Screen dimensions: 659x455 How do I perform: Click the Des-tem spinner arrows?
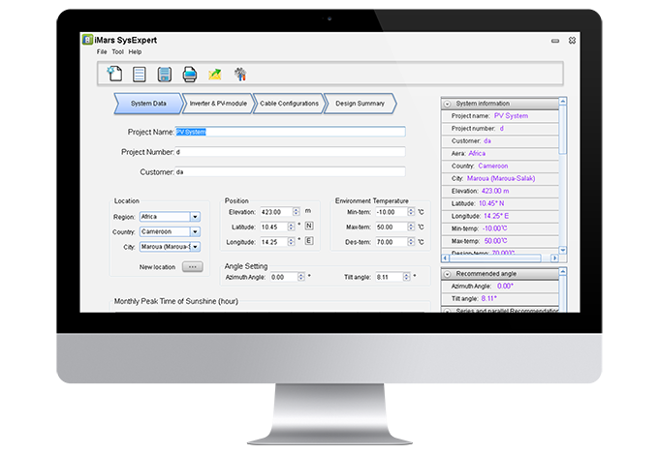coord(411,242)
